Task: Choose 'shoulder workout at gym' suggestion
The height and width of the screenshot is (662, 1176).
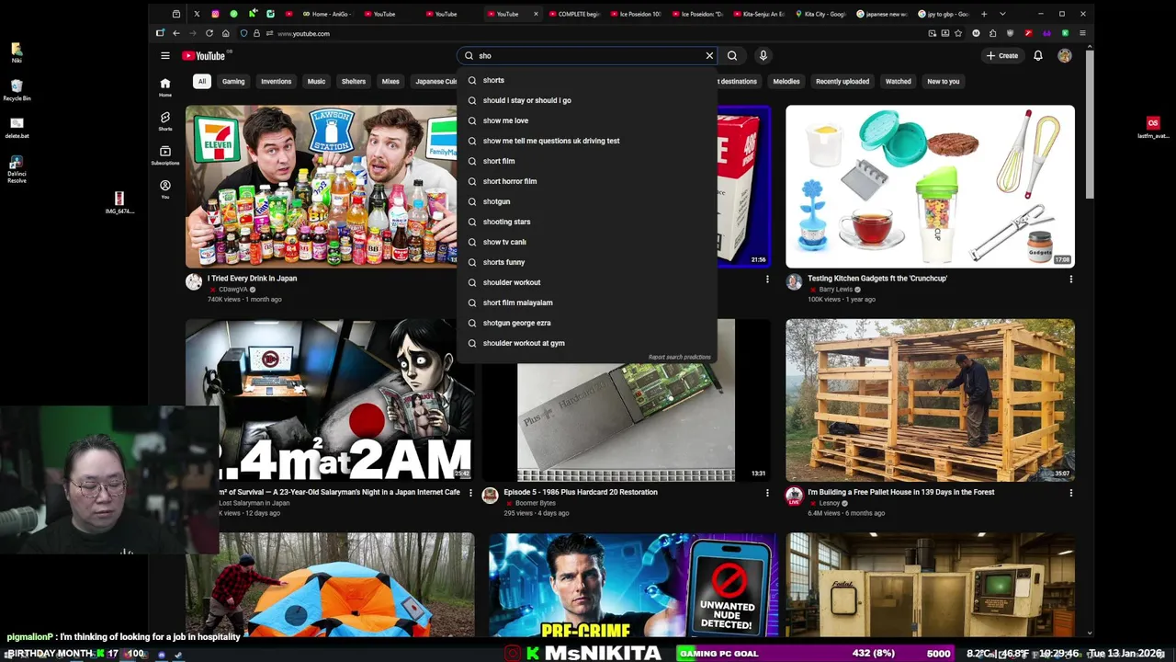Action: click(587, 343)
